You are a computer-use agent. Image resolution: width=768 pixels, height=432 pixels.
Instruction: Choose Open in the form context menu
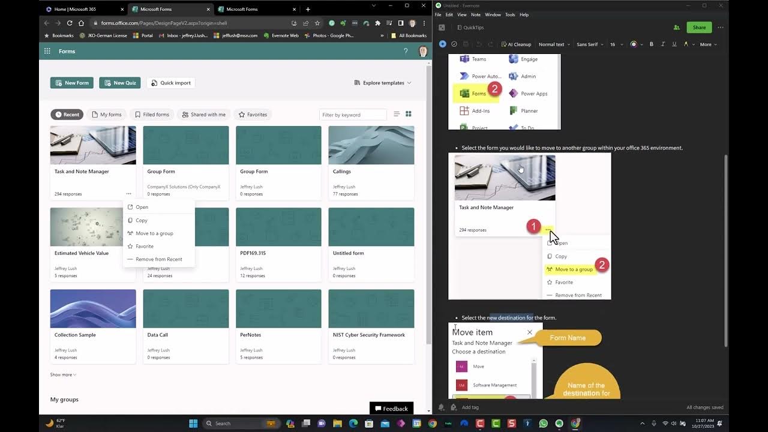(158, 207)
